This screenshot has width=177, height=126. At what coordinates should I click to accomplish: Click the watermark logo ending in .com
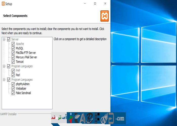(88, 118)
